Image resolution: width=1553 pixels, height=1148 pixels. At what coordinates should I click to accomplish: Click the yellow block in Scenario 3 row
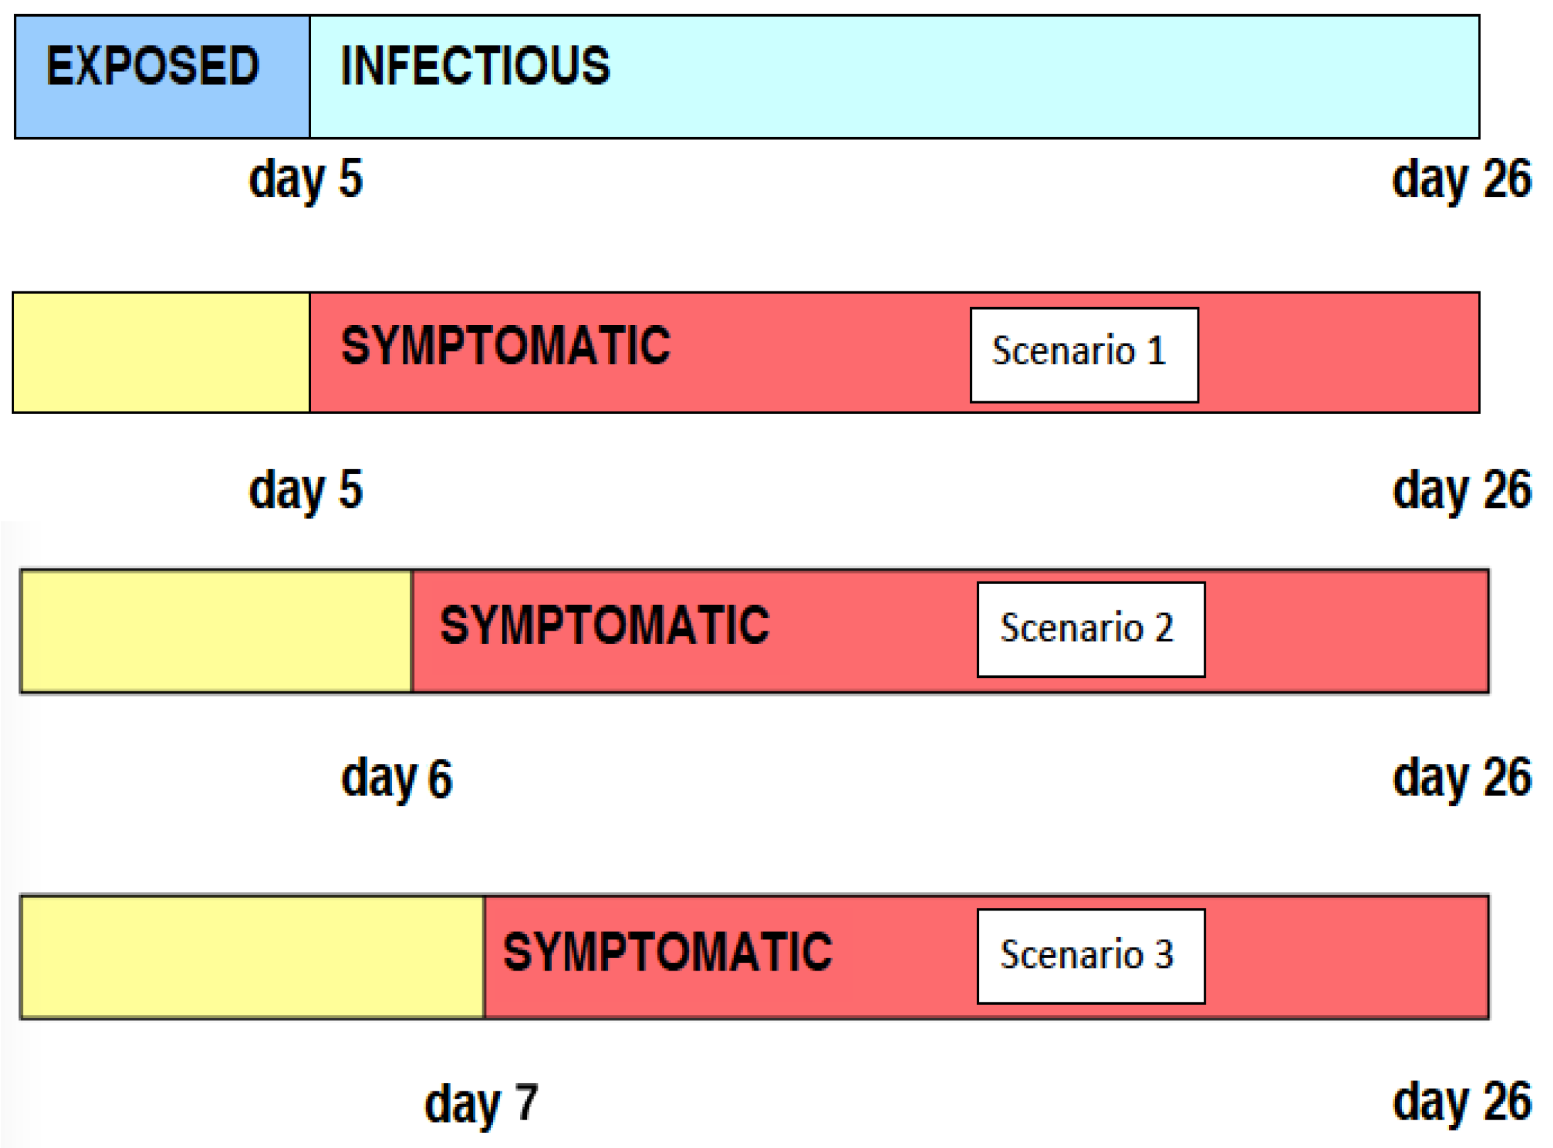[252, 957]
